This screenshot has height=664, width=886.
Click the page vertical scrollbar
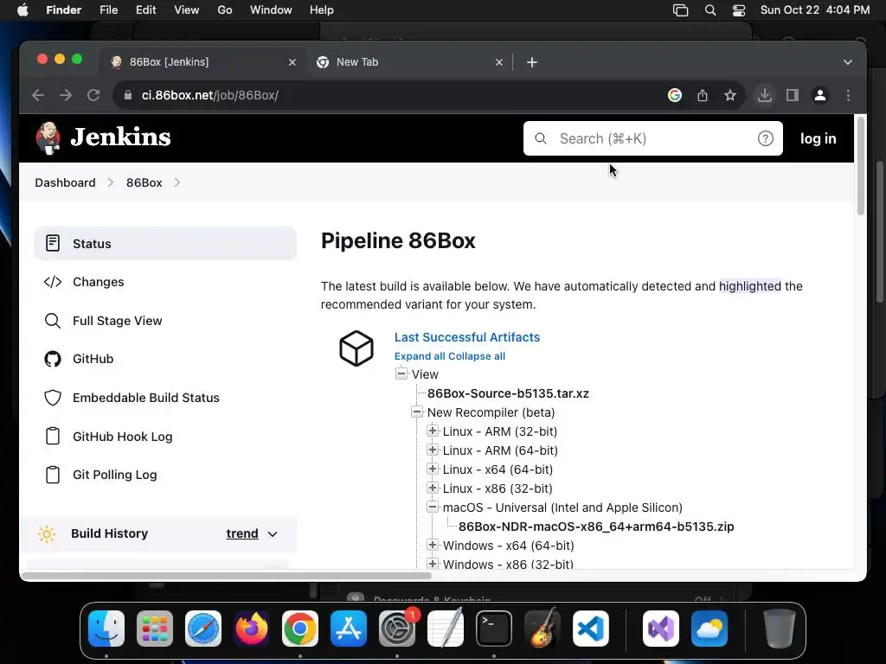[861, 165]
